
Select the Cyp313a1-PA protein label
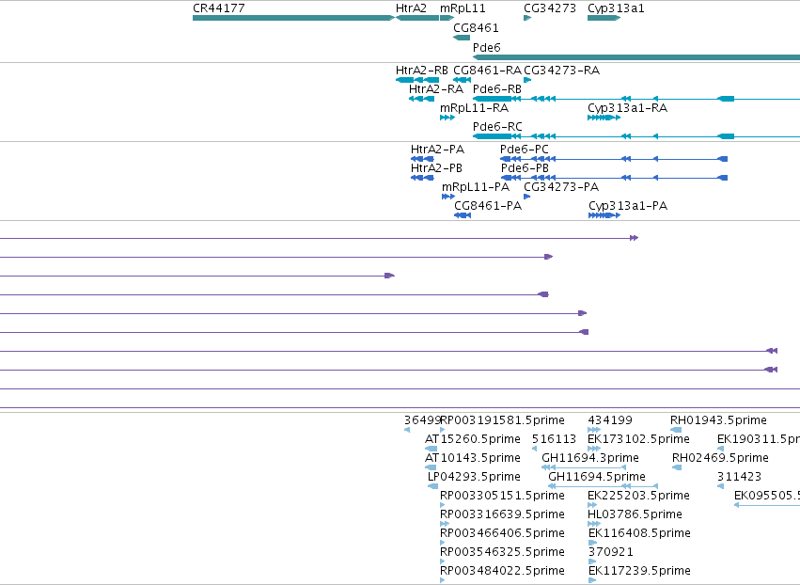click(x=628, y=206)
